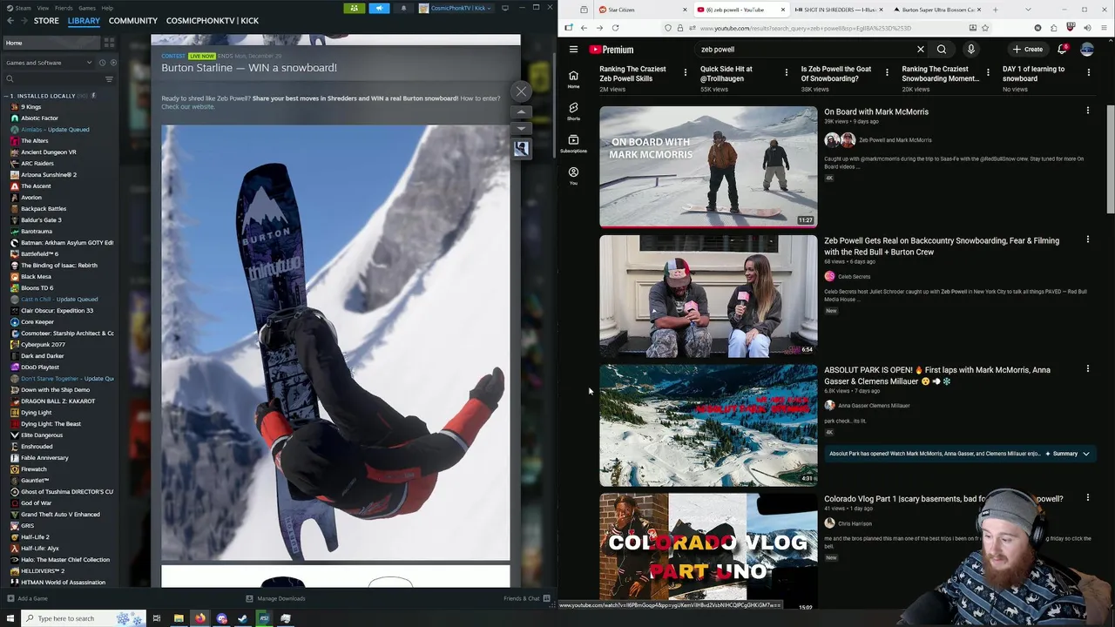Open options for 'Quick Side Hit at @Trollhaugen'
Viewport: 1115px width, 627px height.
coord(786,73)
